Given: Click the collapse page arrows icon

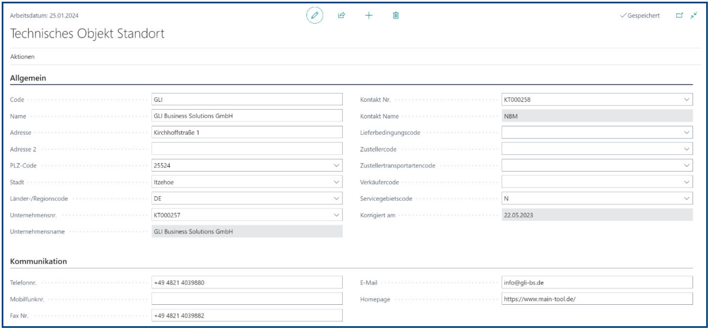Looking at the screenshot, I should (694, 15).
